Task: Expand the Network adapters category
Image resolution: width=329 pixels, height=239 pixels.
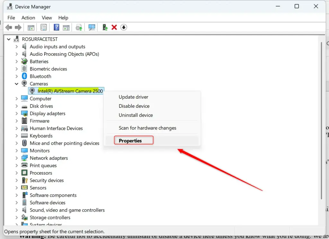Action: tap(17, 158)
